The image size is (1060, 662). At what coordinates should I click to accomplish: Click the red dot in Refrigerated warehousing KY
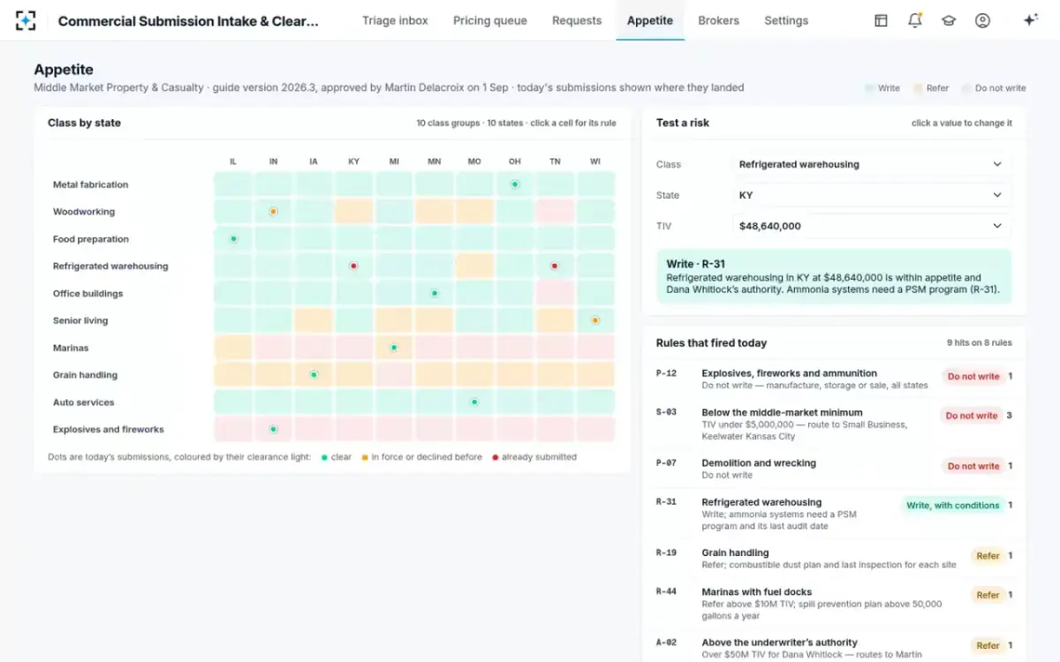coord(353,266)
